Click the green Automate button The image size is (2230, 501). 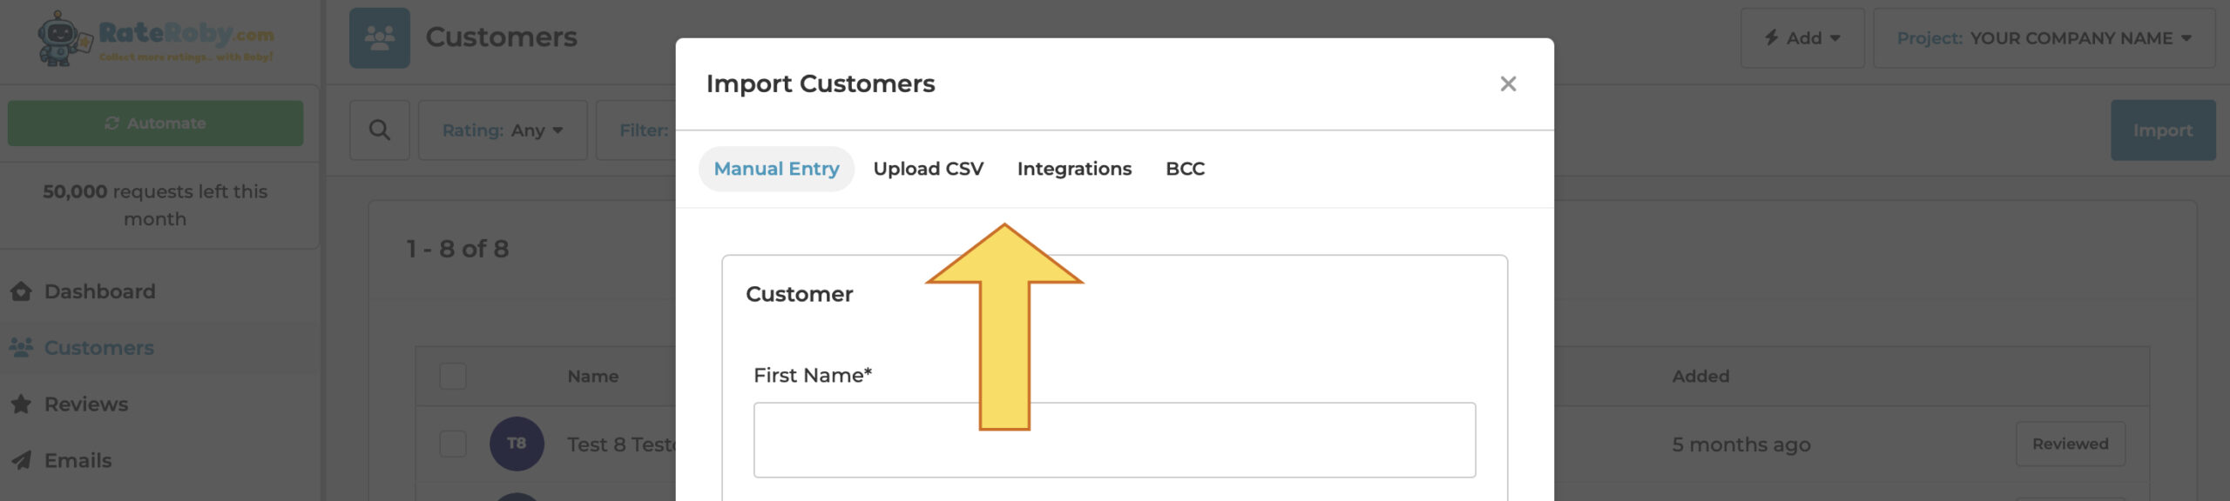click(156, 124)
